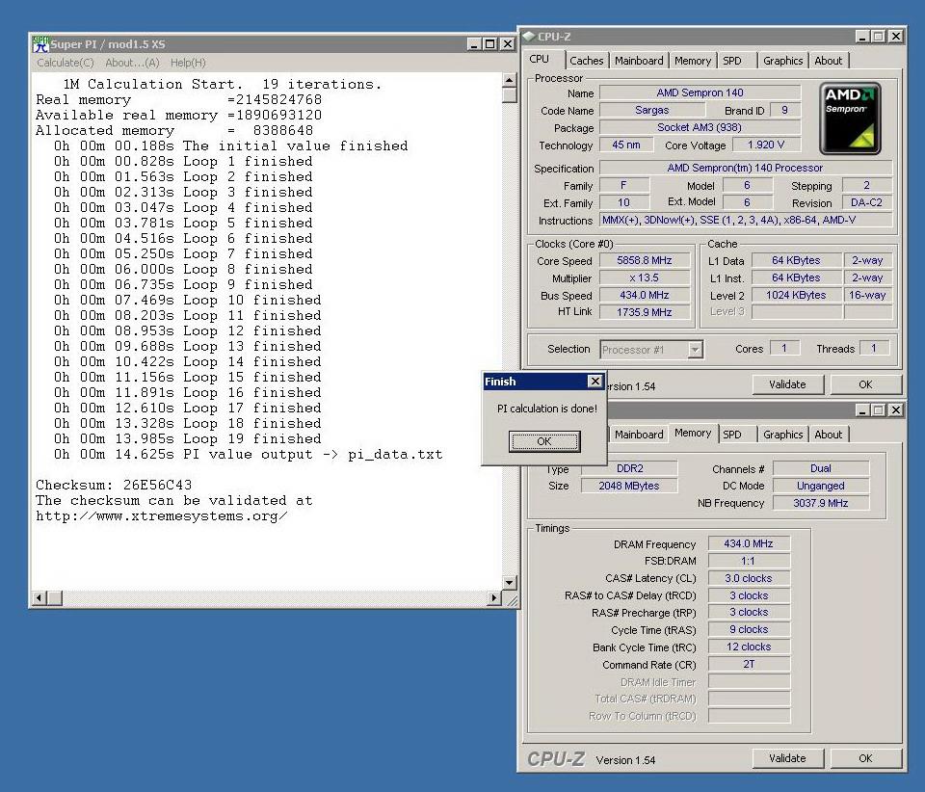Click the Super PI application icon in title bar
Viewport: 925px width, 792px height.
click(x=40, y=43)
